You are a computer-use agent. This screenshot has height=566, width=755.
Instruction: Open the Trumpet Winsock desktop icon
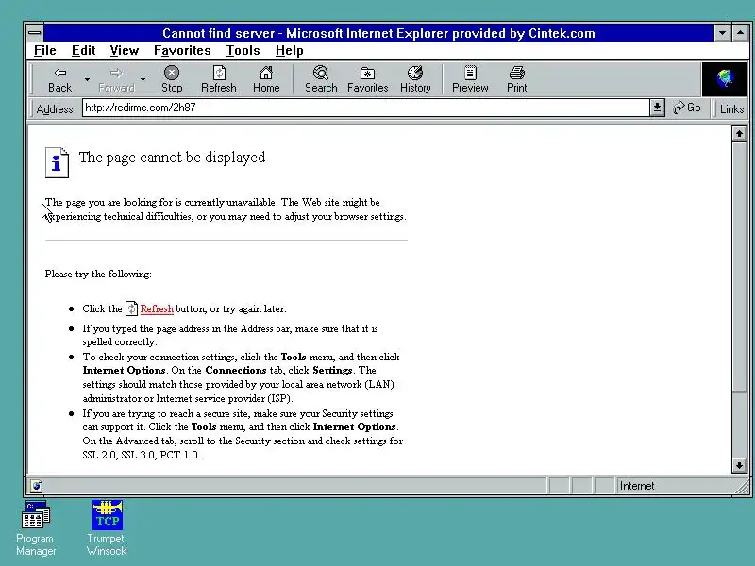107,528
